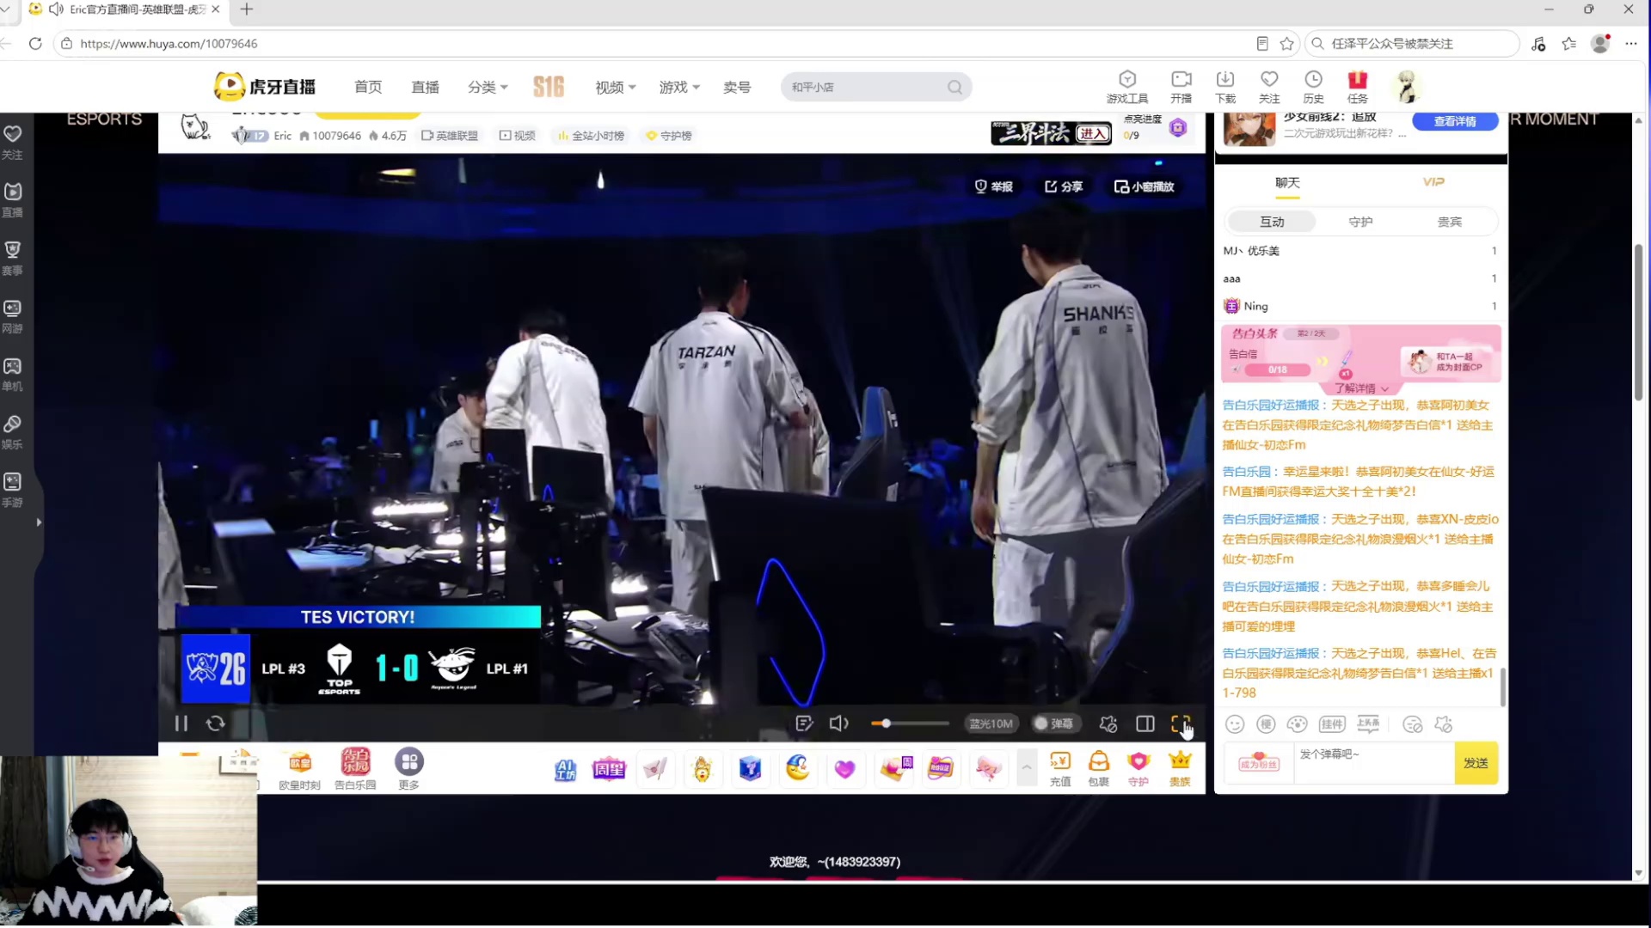Open the 视频 dropdown in nav bar
Image resolution: width=1651 pixels, height=928 pixels.
tap(615, 87)
